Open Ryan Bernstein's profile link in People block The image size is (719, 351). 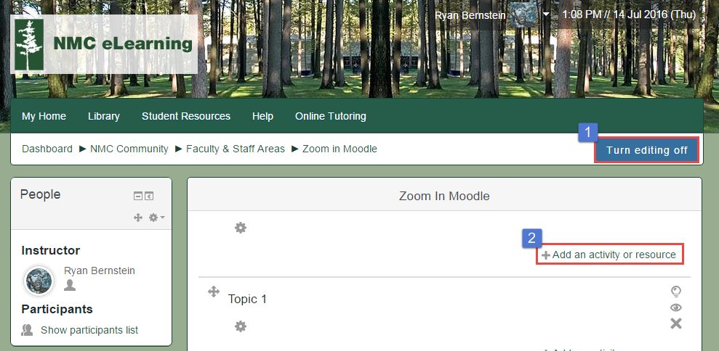pos(100,271)
